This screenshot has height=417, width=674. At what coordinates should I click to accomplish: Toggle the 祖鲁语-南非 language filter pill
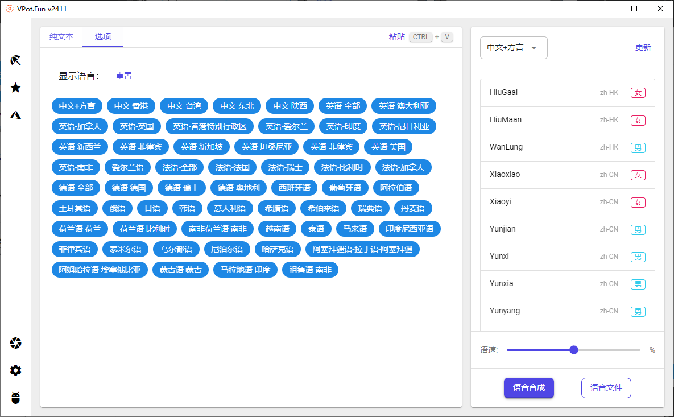(x=310, y=270)
